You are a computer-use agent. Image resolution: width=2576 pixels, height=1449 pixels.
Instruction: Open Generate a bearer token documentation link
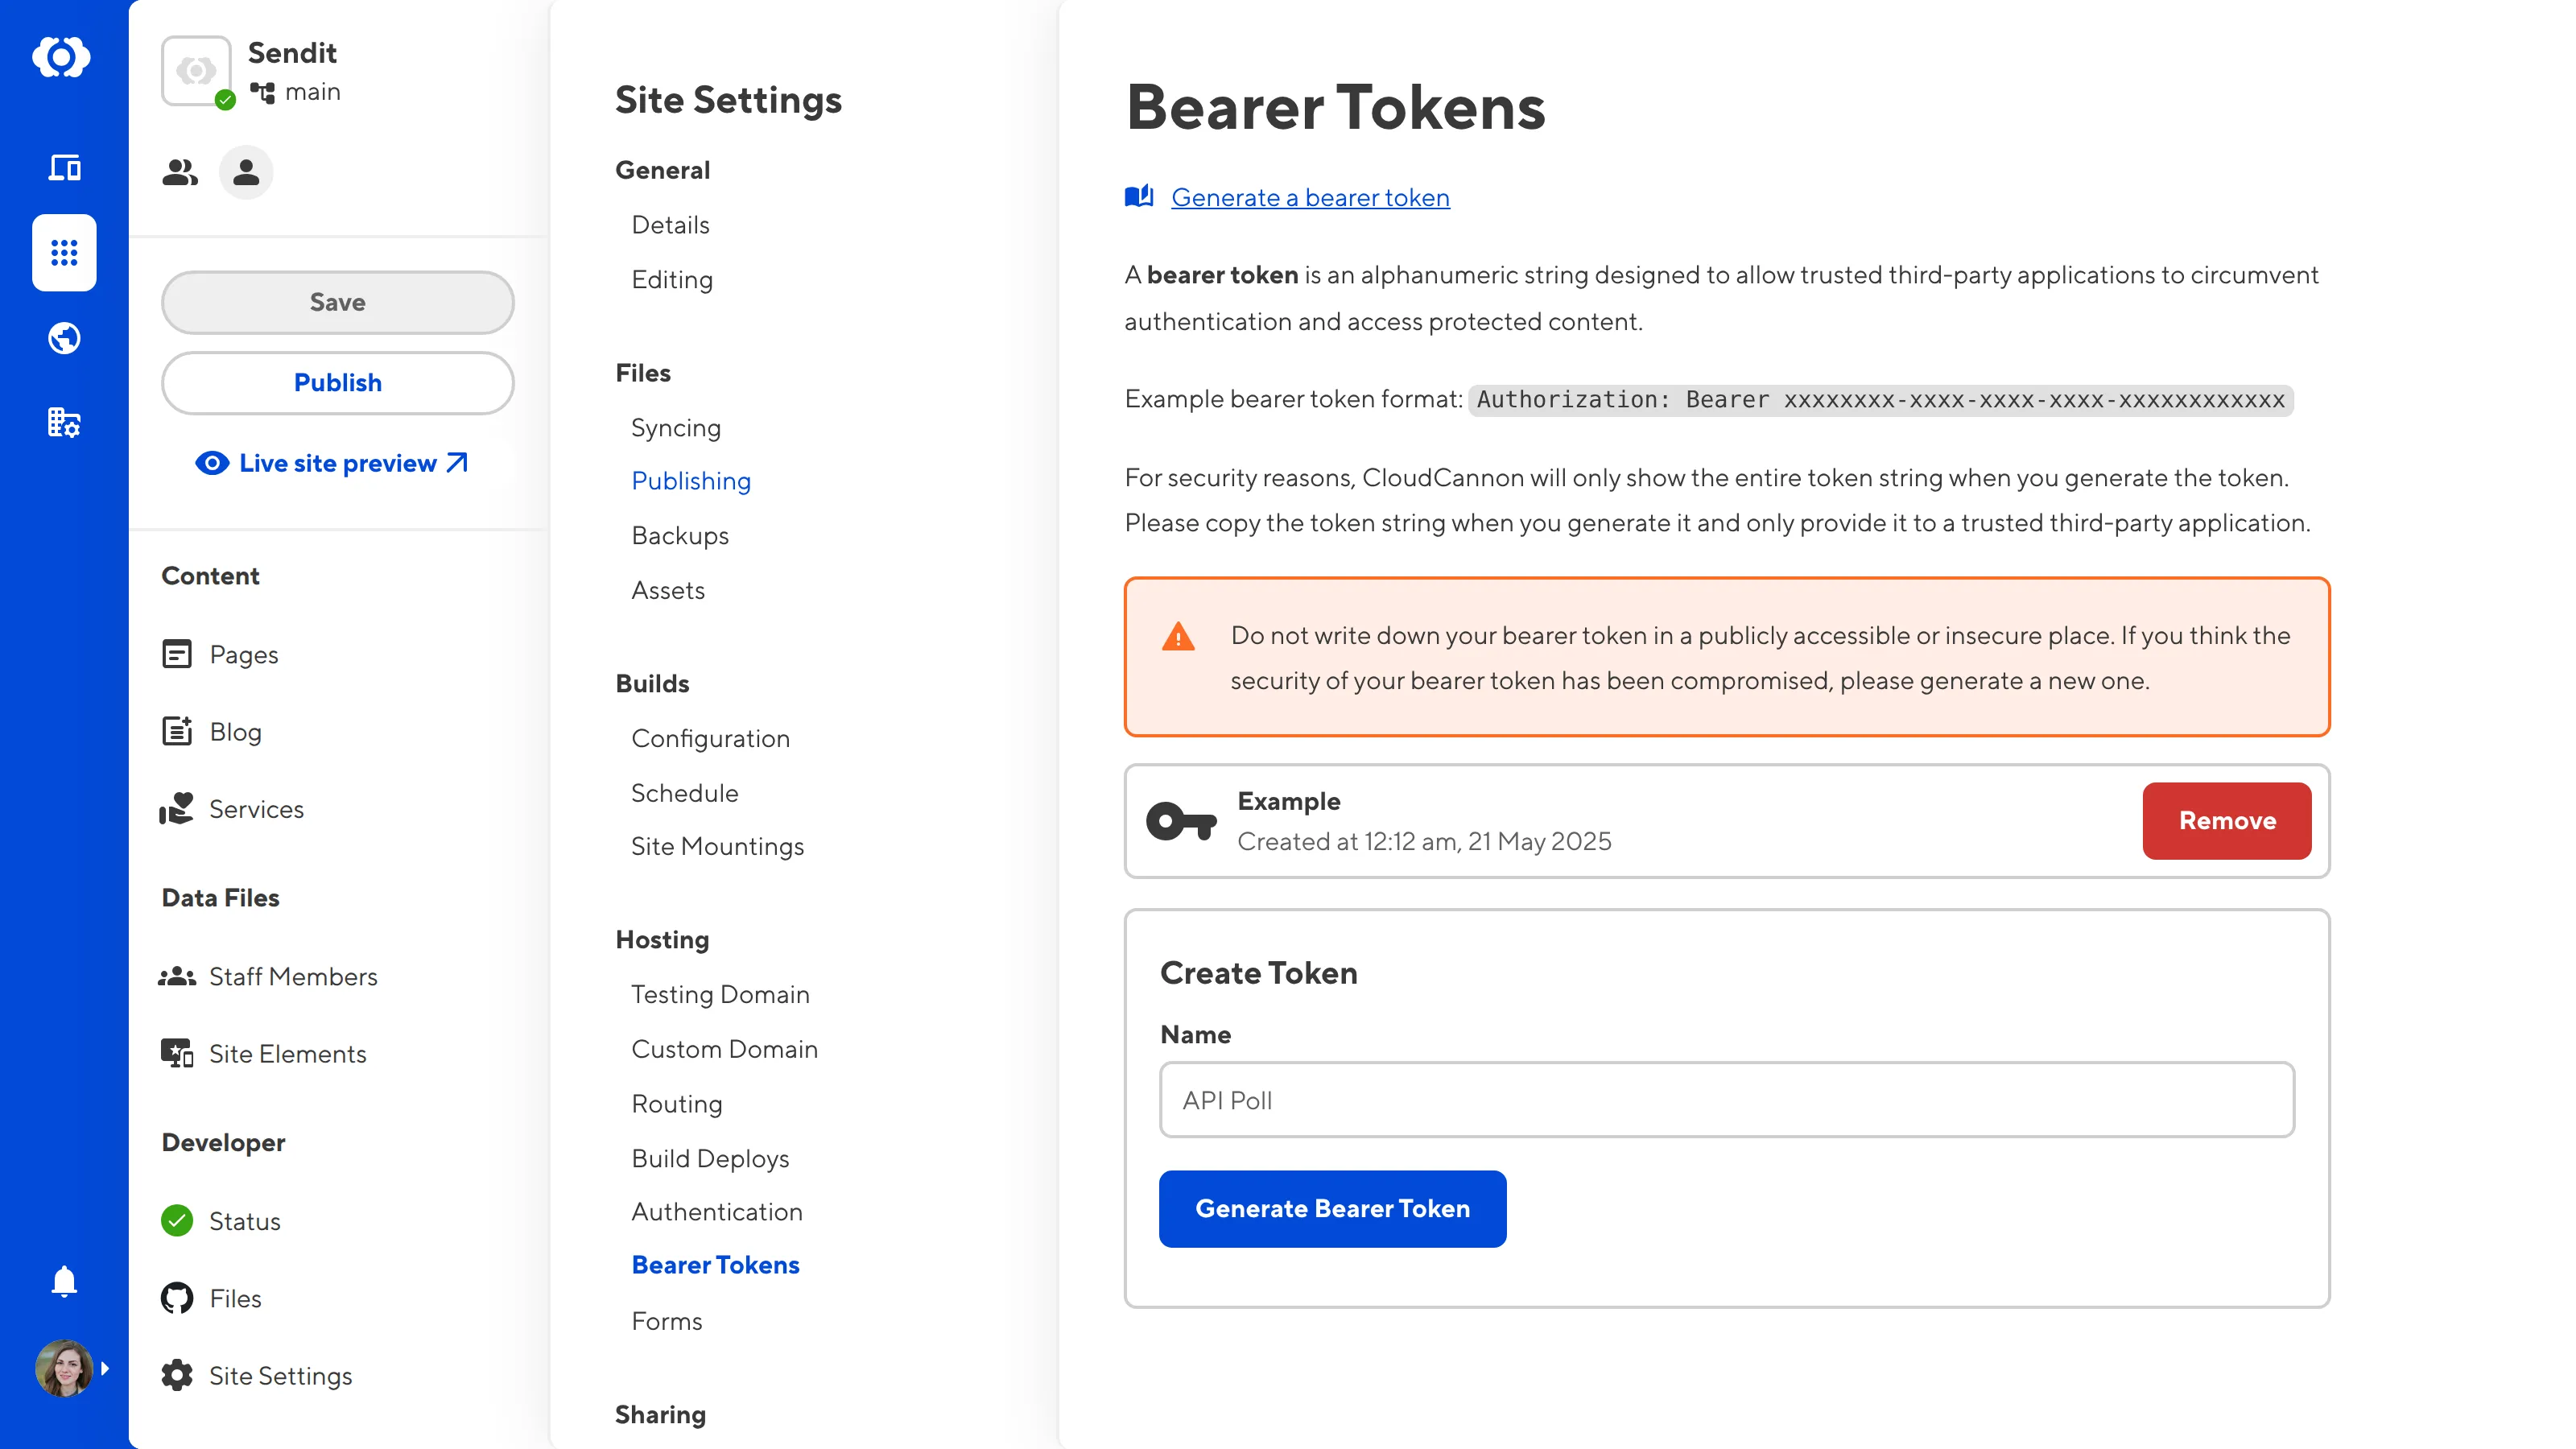[x=1310, y=198]
